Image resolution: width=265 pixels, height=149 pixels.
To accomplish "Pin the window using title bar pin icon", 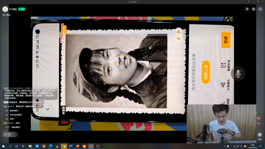I will point(249,2).
